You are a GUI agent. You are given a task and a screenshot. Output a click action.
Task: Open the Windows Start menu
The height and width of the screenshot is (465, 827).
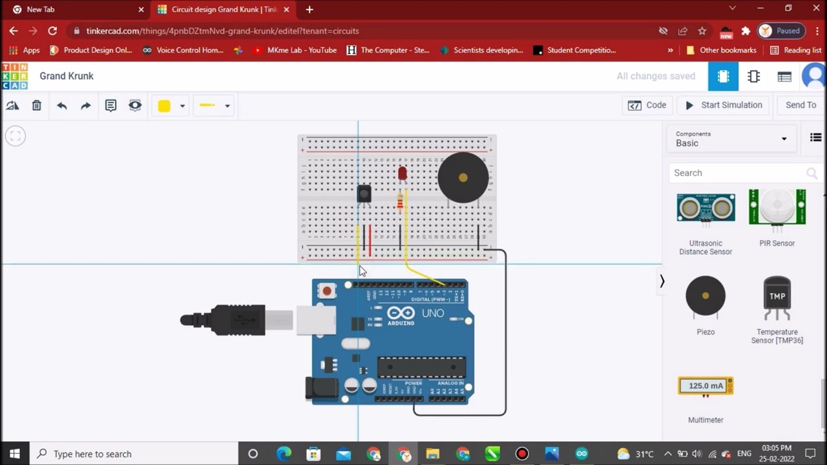coord(14,454)
